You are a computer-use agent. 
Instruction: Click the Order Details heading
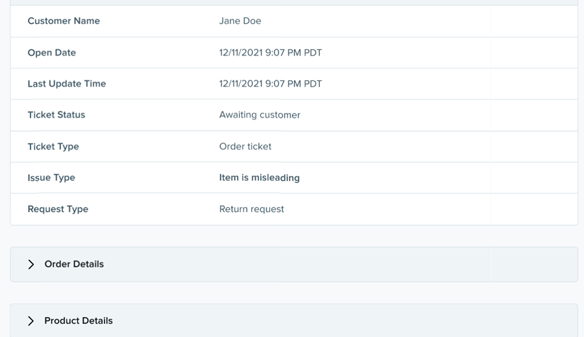[74, 264]
